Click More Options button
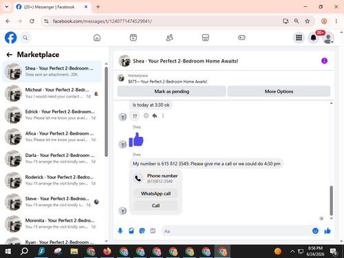The image size is (344, 258). [x=279, y=92]
